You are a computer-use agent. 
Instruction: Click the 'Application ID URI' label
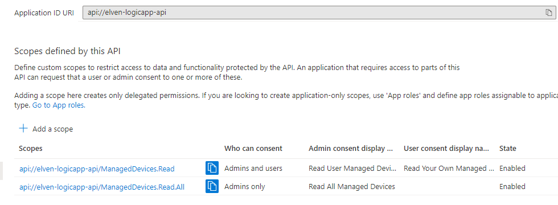44,13
